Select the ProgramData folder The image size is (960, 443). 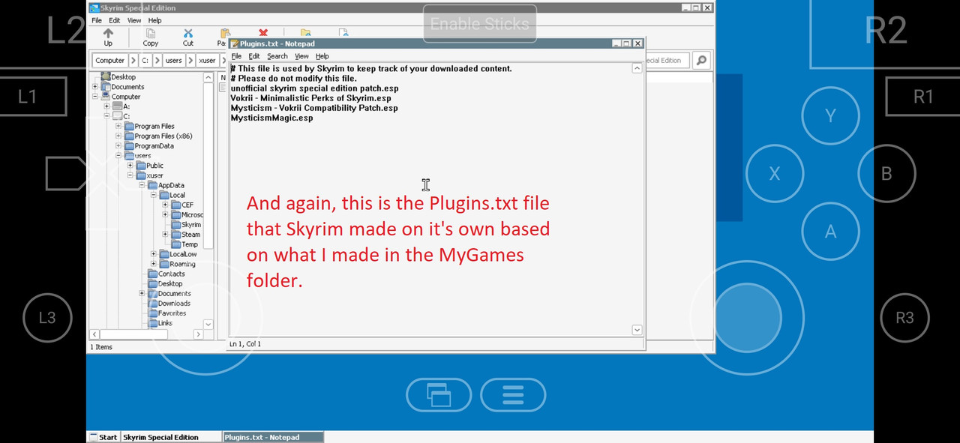(x=148, y=146)
